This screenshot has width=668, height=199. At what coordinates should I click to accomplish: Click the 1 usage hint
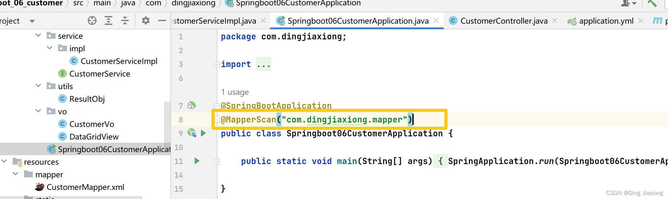point(235,92)
